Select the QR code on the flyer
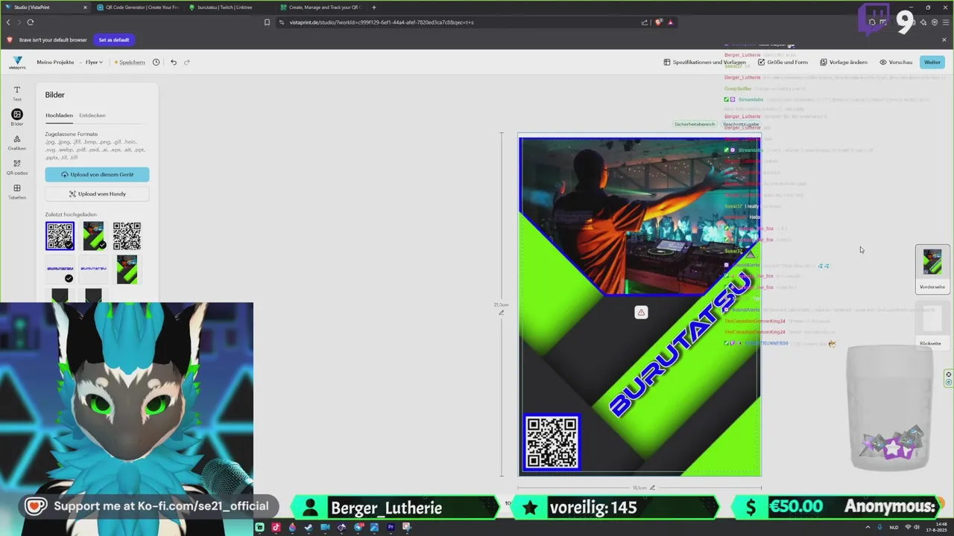 (x=552, y=442)
